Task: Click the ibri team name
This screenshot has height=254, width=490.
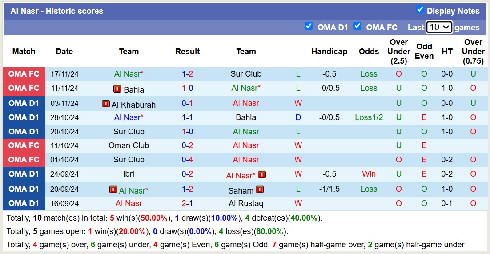Action: (x=129, y=174)
